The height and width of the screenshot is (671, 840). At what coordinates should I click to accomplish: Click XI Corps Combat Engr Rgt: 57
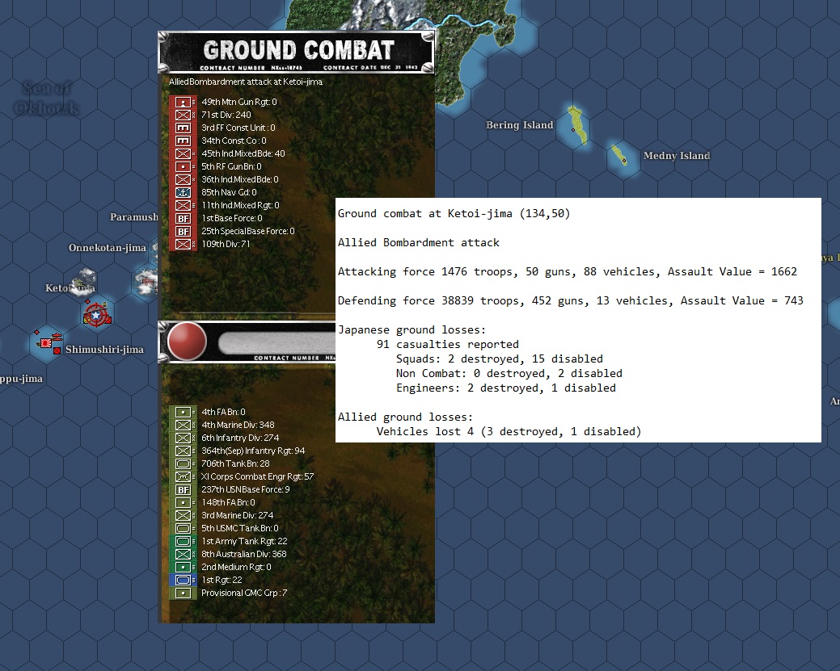[257, 476]
